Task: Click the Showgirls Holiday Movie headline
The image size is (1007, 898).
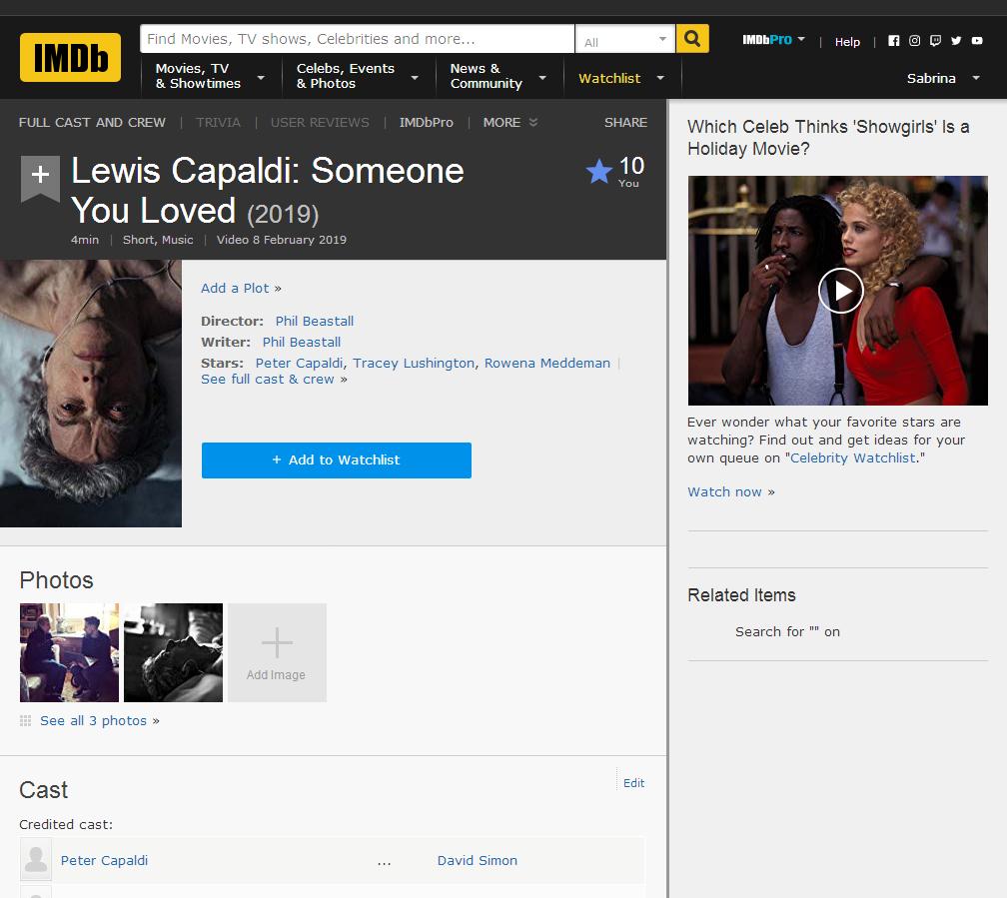Action: click(x=828, y=138)
